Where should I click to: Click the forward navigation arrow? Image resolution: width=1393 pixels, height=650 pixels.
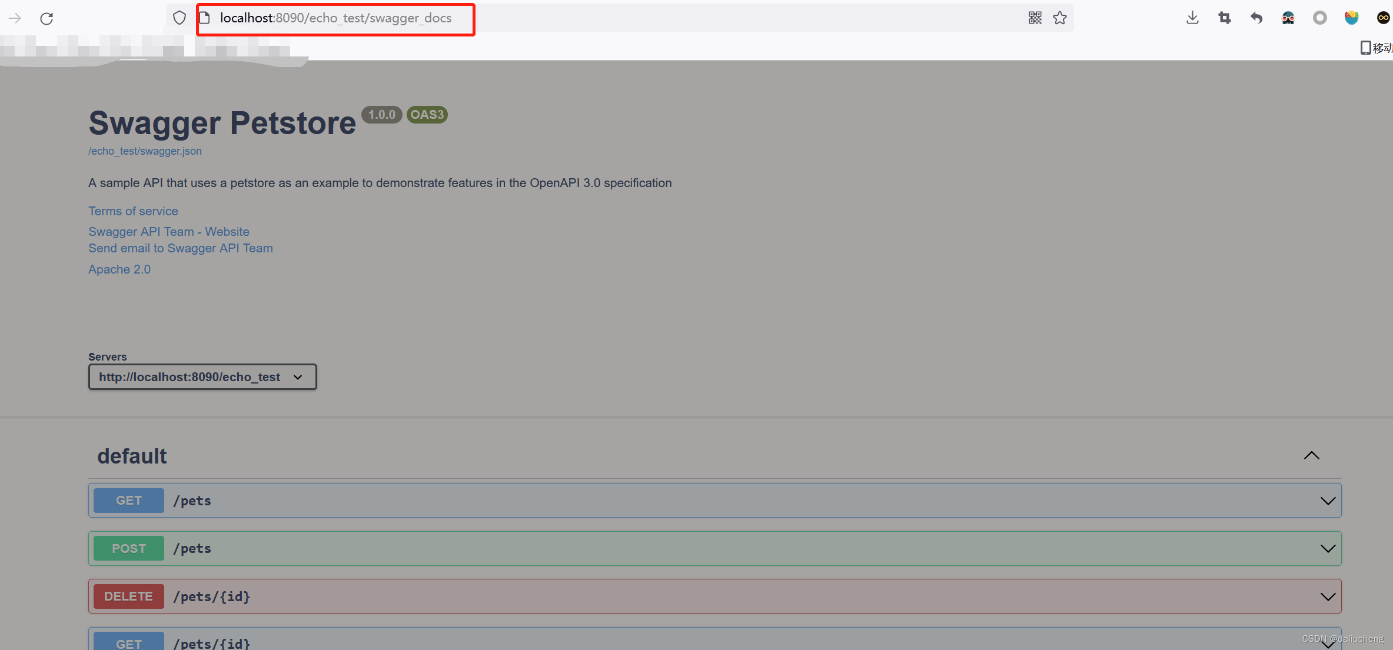click(15, 18)
